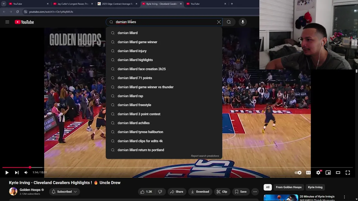
Task: Clear the search text with the X button
Action: [219, 22]
